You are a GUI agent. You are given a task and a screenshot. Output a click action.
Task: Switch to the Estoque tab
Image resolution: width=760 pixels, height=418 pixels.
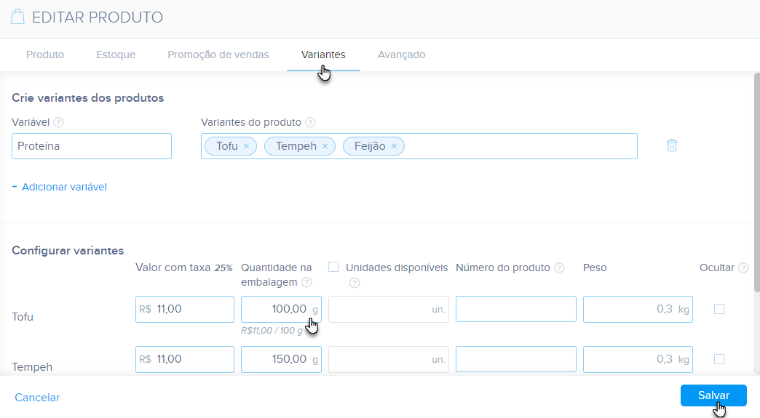116,55
